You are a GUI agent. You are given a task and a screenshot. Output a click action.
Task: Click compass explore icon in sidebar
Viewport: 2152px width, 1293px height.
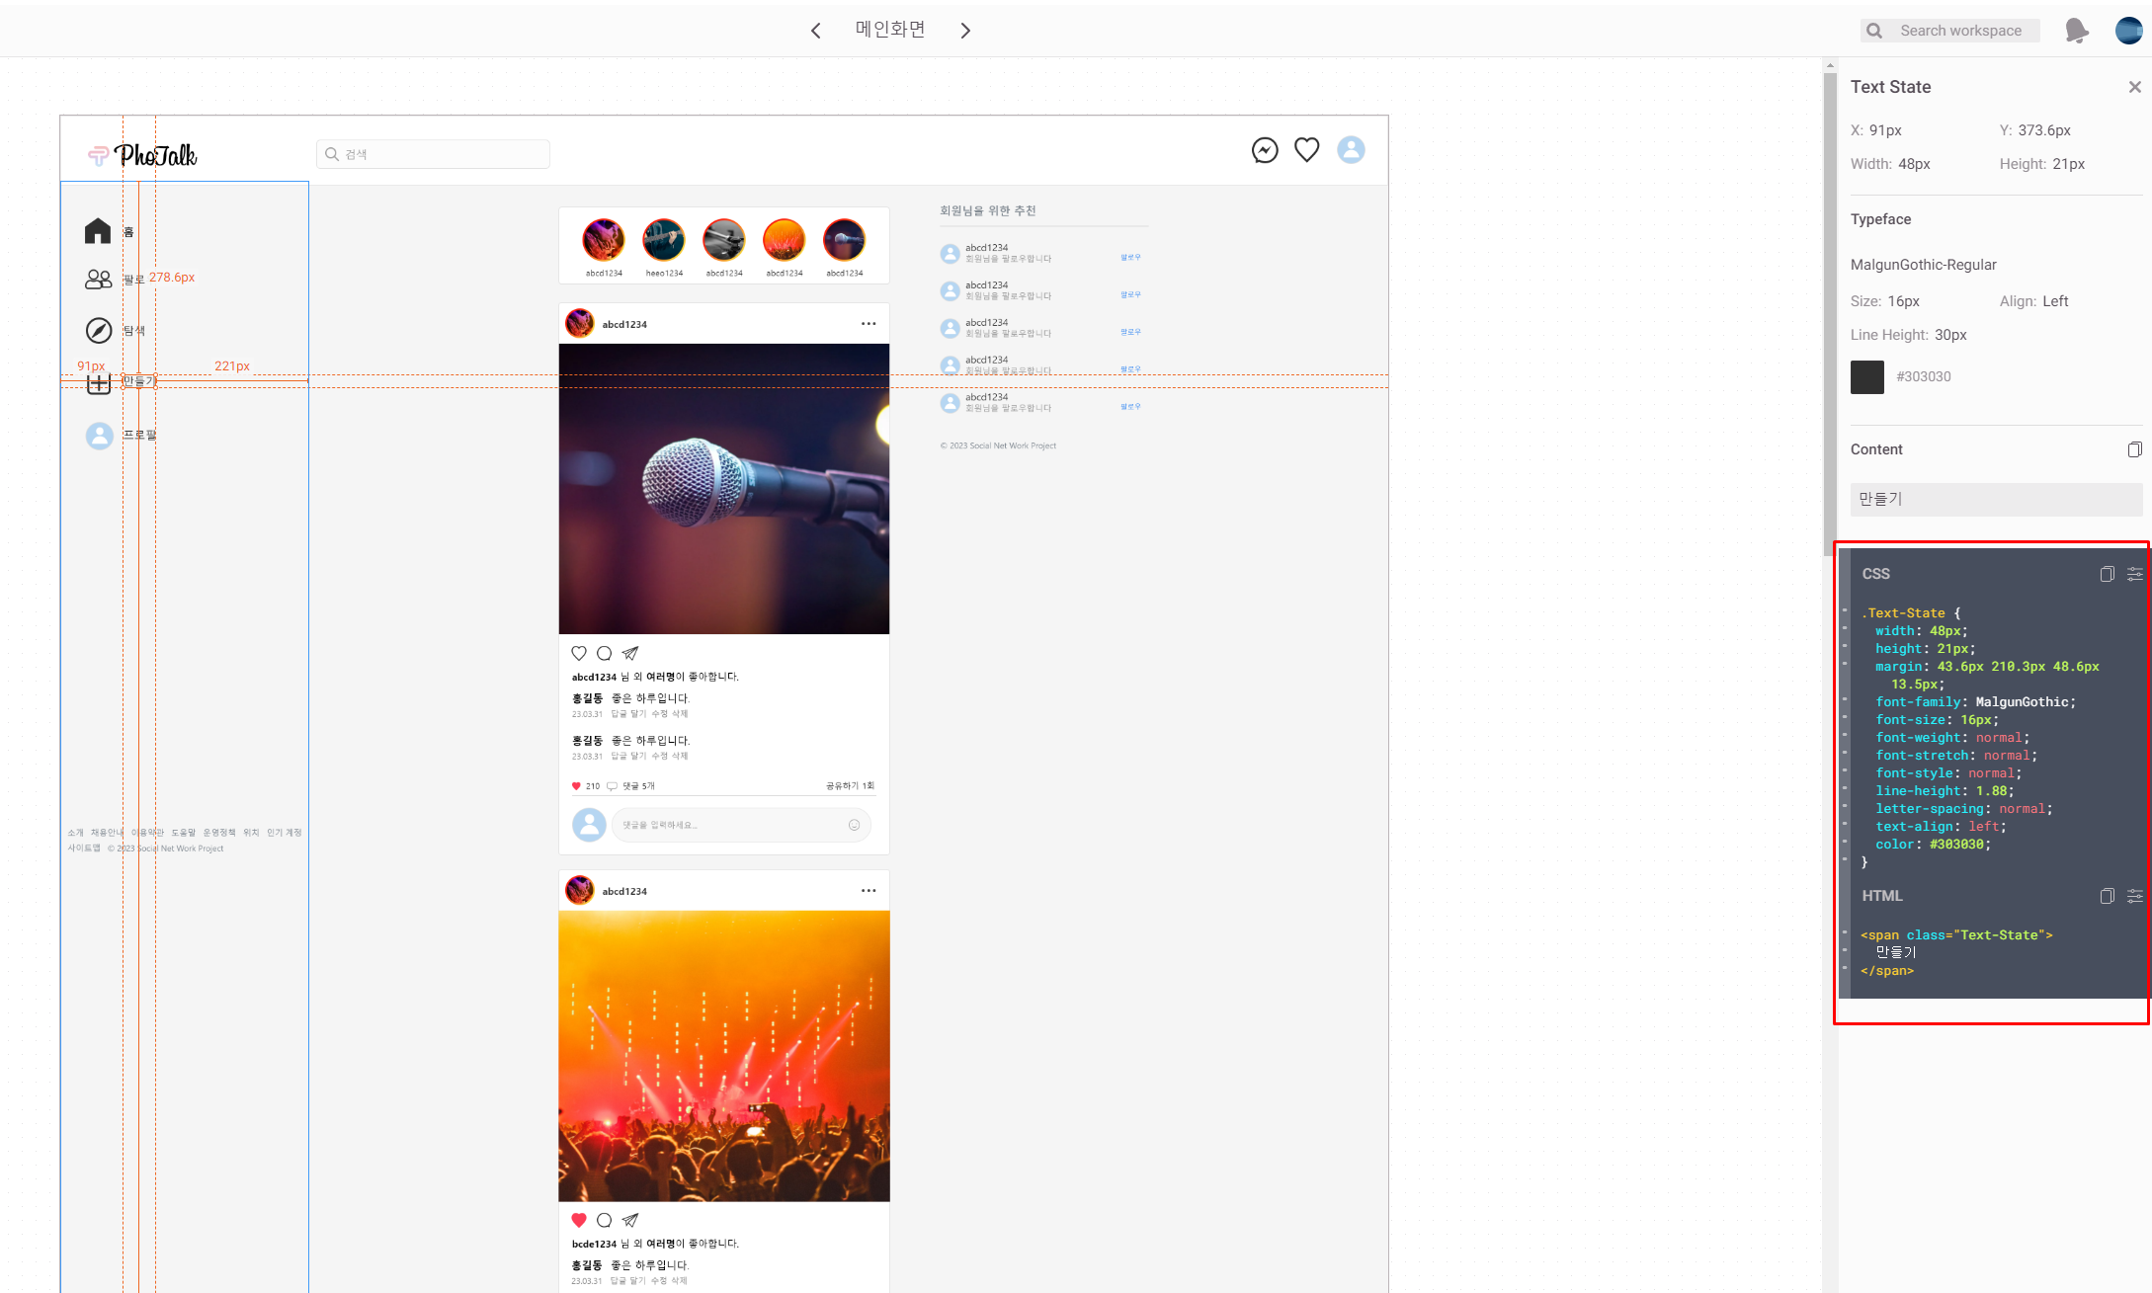pos(98,330)
